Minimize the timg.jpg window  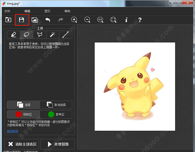(x=172, y=3)
